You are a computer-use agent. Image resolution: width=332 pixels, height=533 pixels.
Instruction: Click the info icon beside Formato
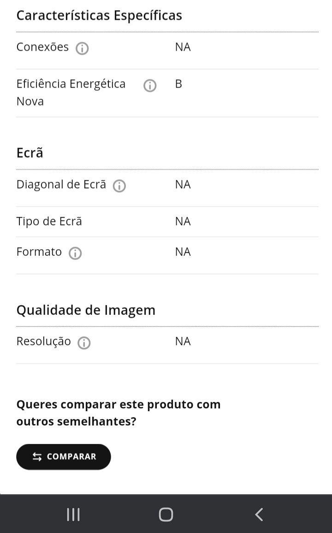click(75, 253)
